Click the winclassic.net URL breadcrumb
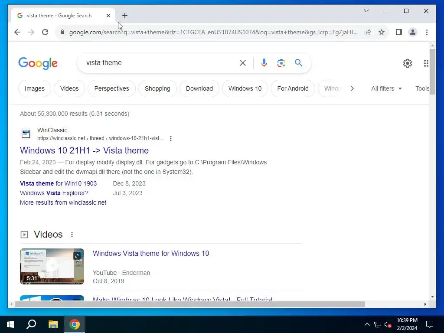The image size is (444, 333). click(100, 138)
